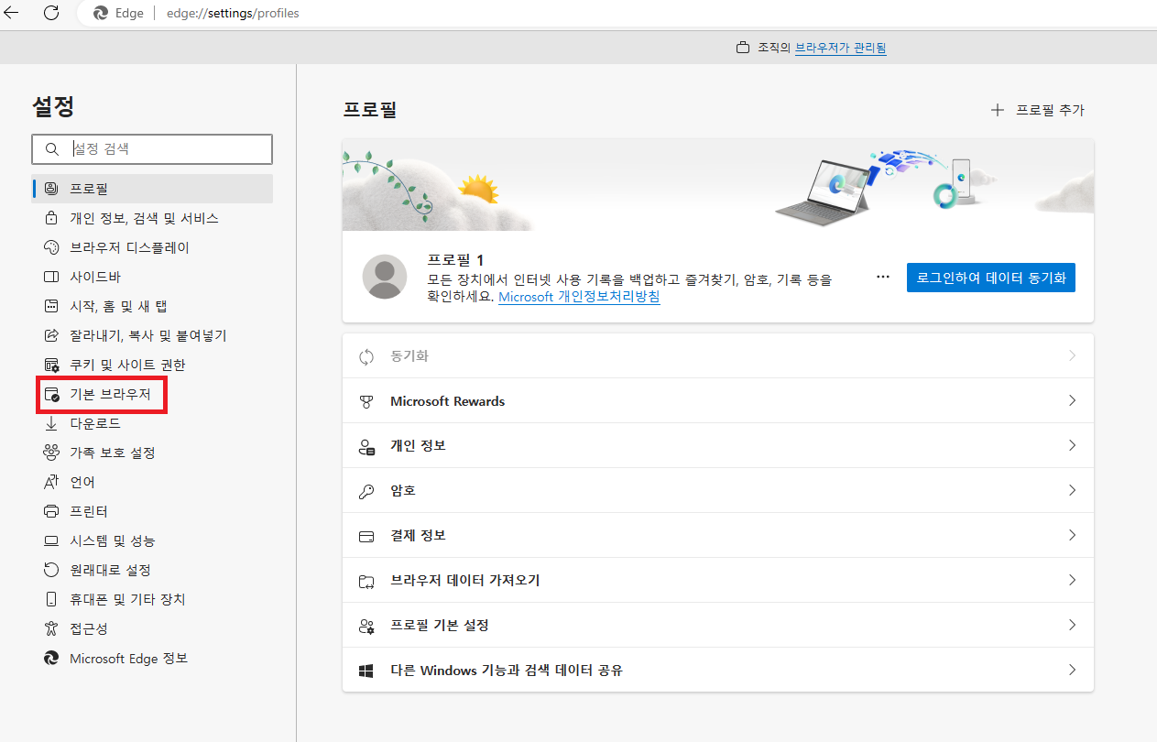Click the 프린터 sidebar icon
1157x742 pixels.
tap(51, 511)
